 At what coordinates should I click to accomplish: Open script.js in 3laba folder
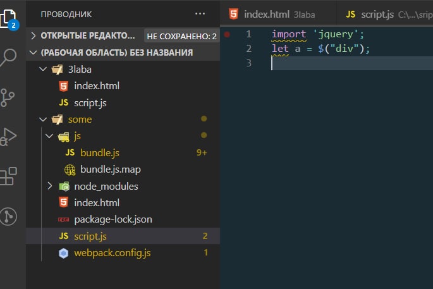click(x=90, y=103)
